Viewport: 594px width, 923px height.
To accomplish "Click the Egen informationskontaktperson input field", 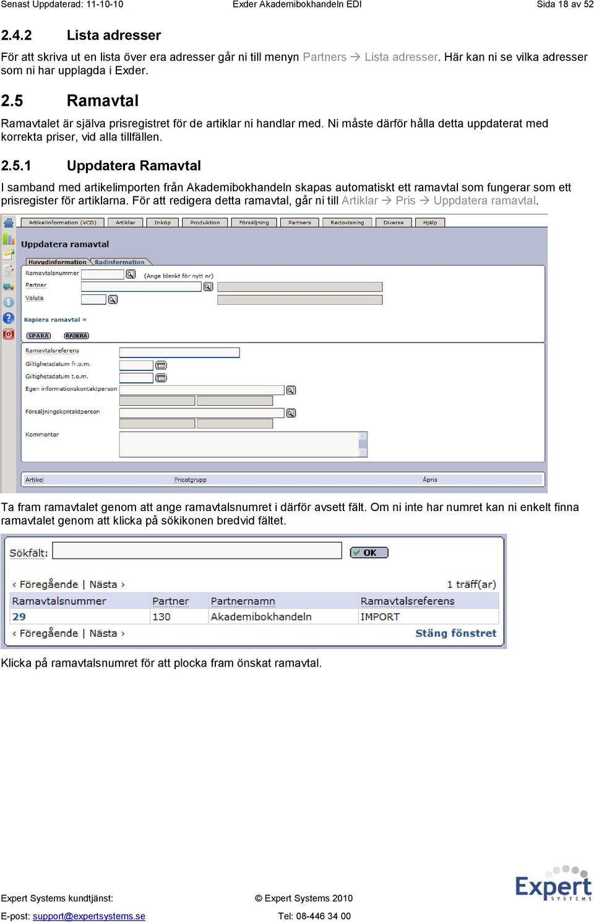I will click(202, 390).
